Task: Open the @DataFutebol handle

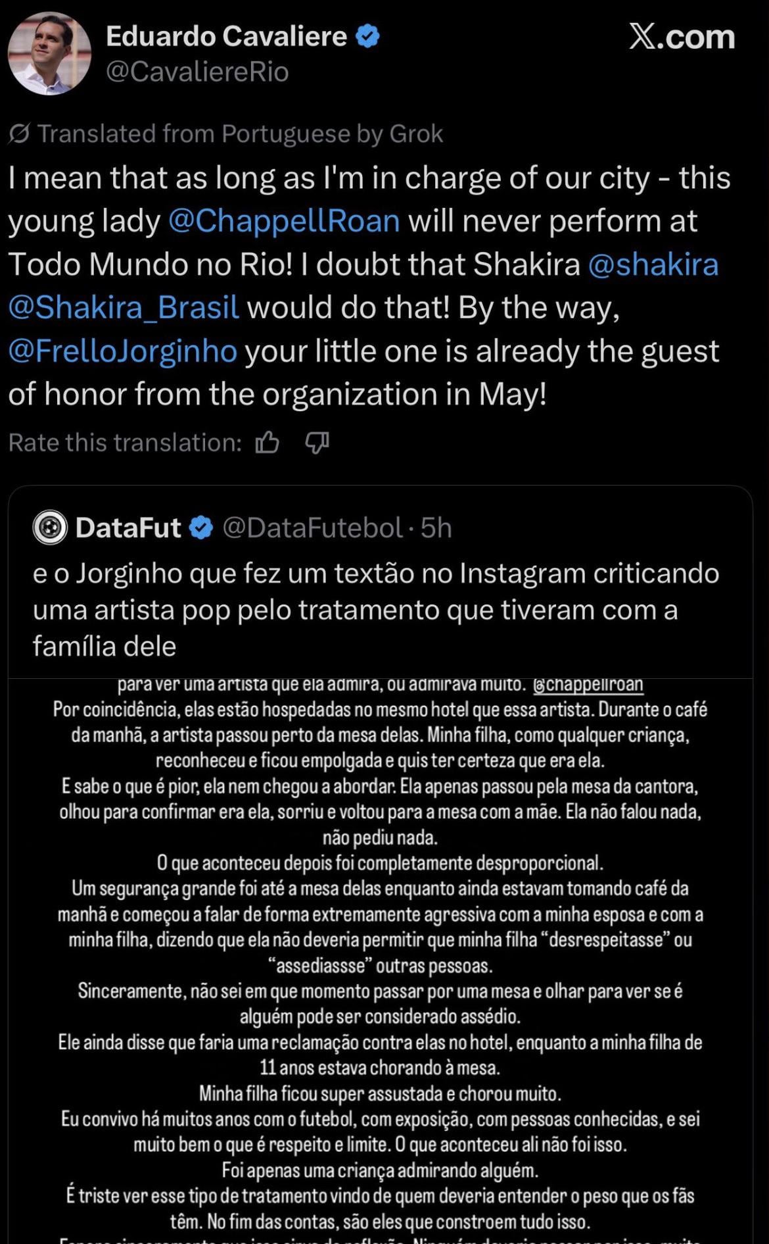Action: tap(312, 528)
